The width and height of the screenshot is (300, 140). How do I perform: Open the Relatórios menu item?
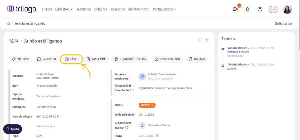coord(117,9)
